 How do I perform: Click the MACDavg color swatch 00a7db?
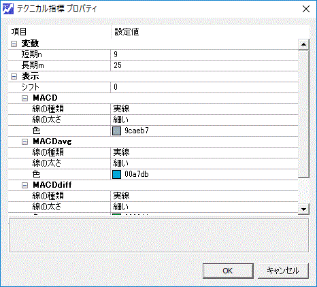click(x=116, y=174)
